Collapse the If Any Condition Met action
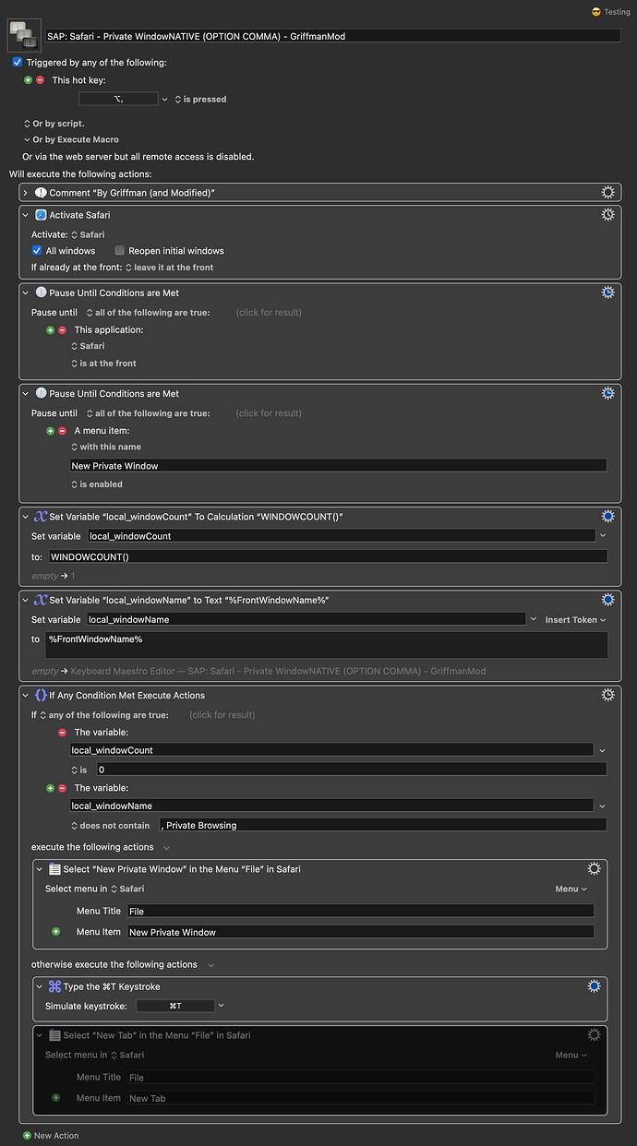This screenshot has width=637, height=1146. click(x=26, y=695)
